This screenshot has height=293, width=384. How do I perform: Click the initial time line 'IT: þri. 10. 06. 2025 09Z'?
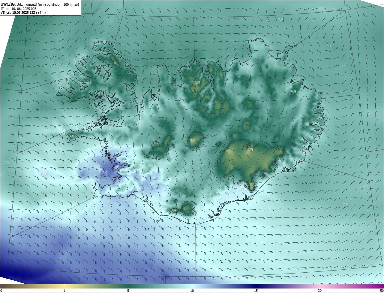click(19, 9)
